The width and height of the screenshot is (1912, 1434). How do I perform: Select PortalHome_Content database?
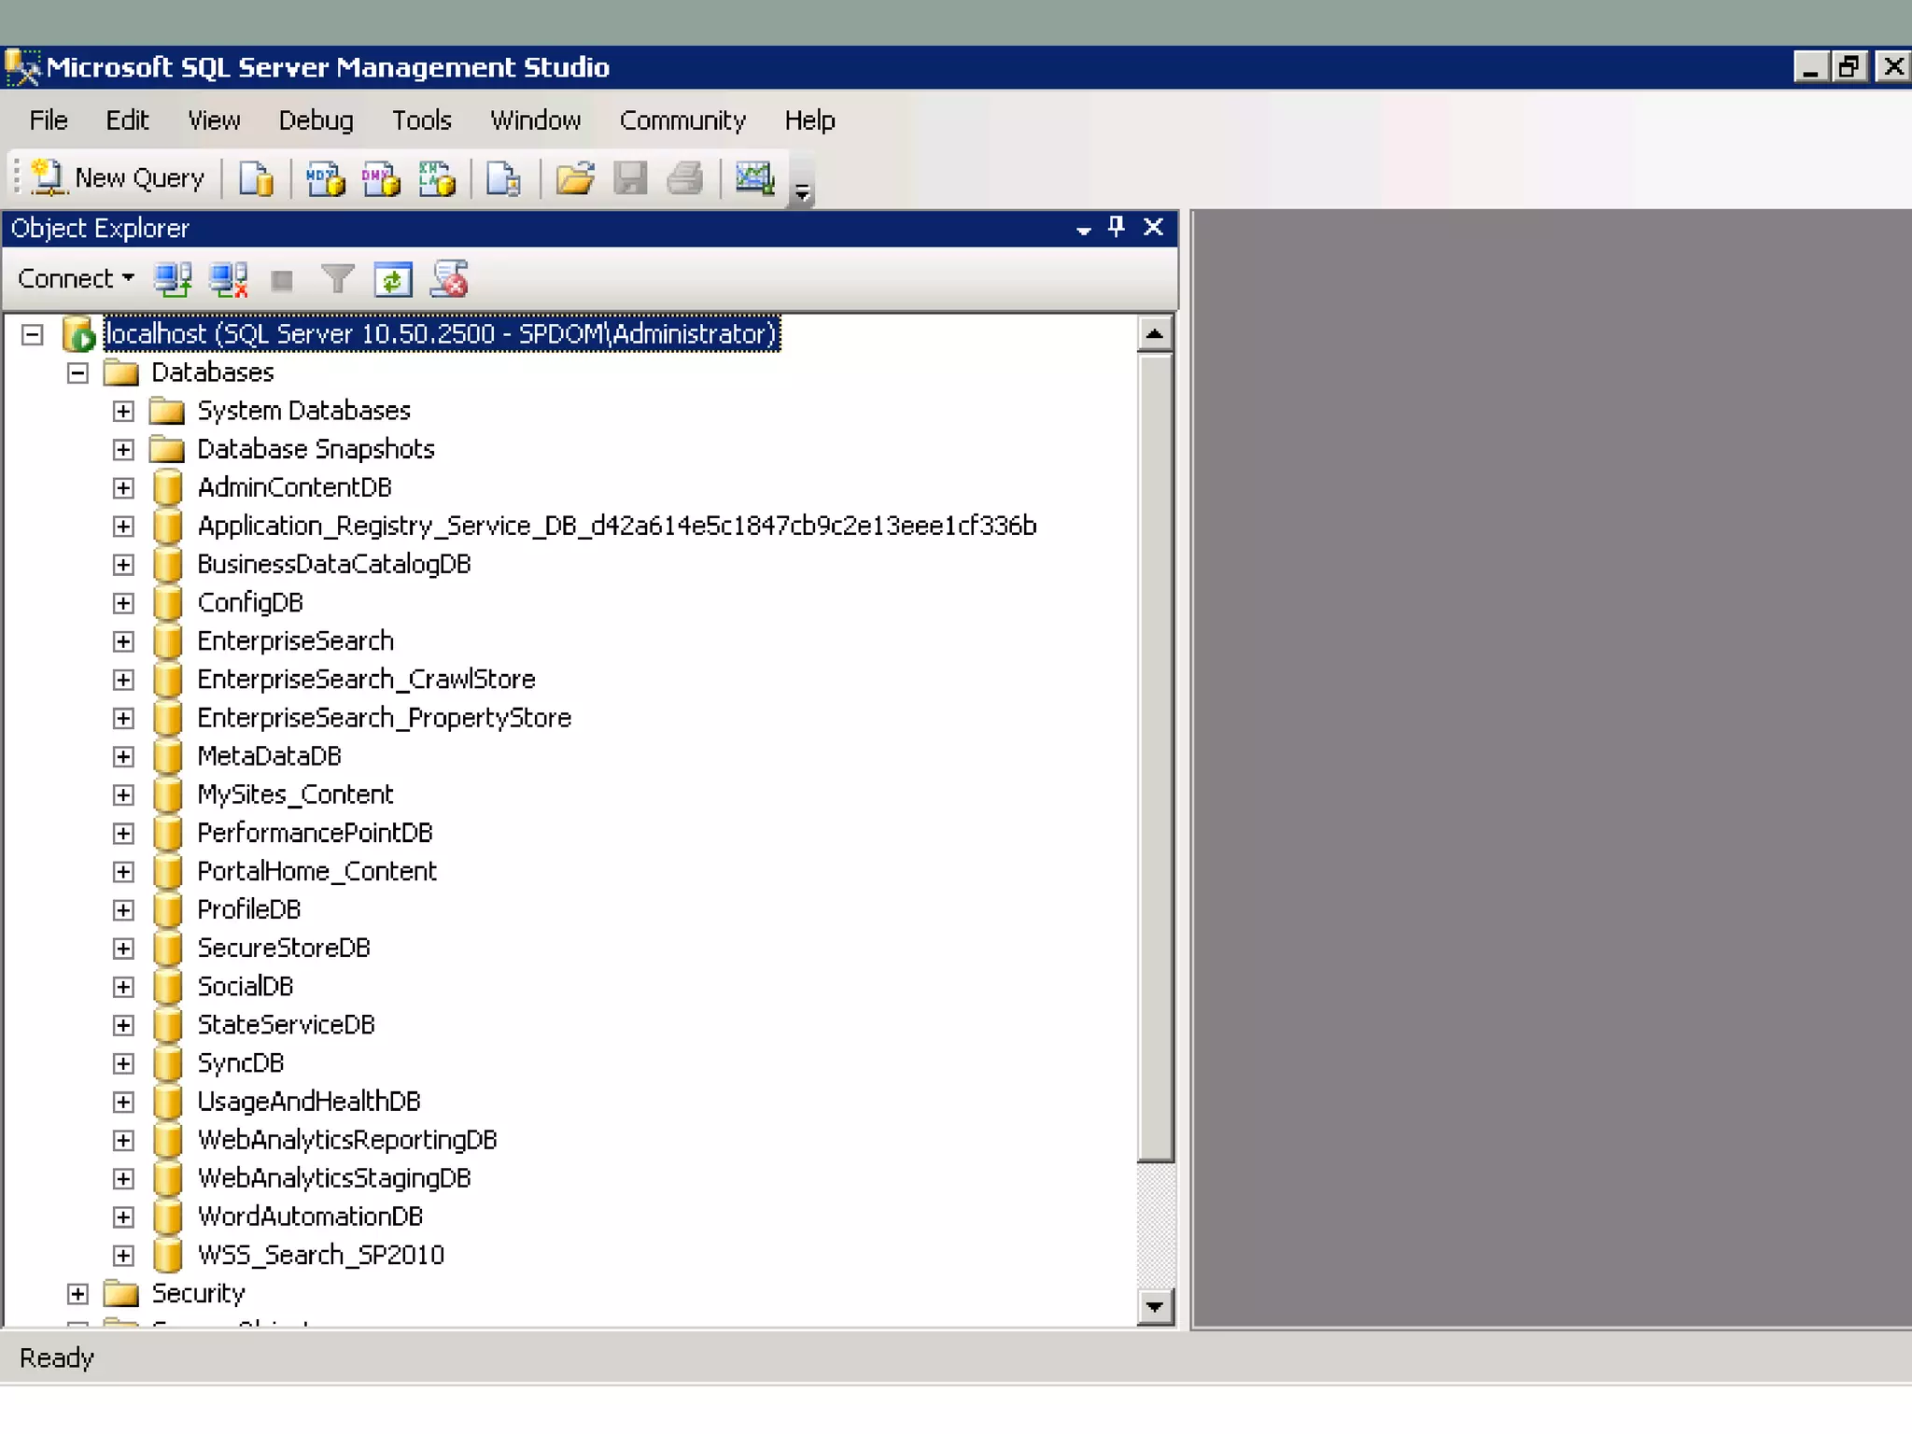click(316, 871)
